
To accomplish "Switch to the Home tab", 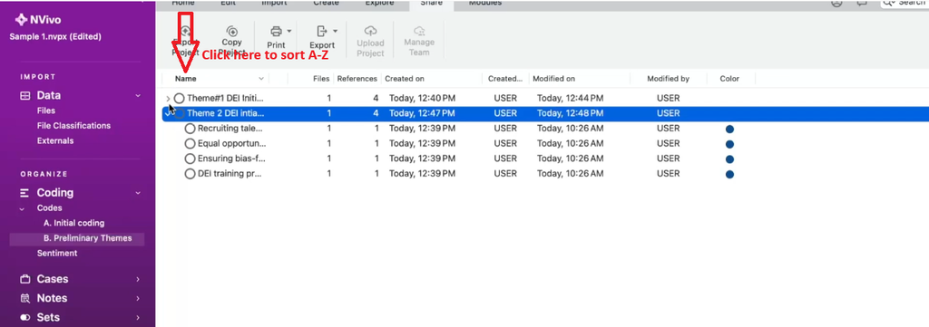I will (183, 3).
